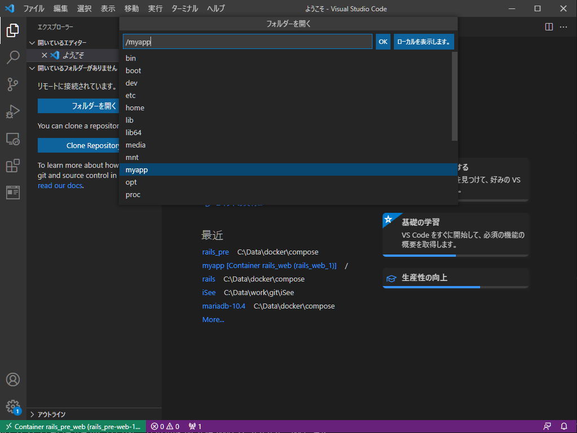Close the ようこそ editor tab entry
The width and height of the screenshot is (577, 433).
(x=44, y=55)
